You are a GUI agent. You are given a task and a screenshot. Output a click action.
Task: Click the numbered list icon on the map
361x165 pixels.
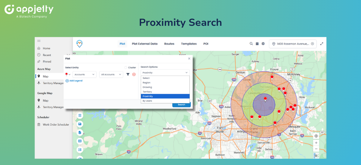80,149
